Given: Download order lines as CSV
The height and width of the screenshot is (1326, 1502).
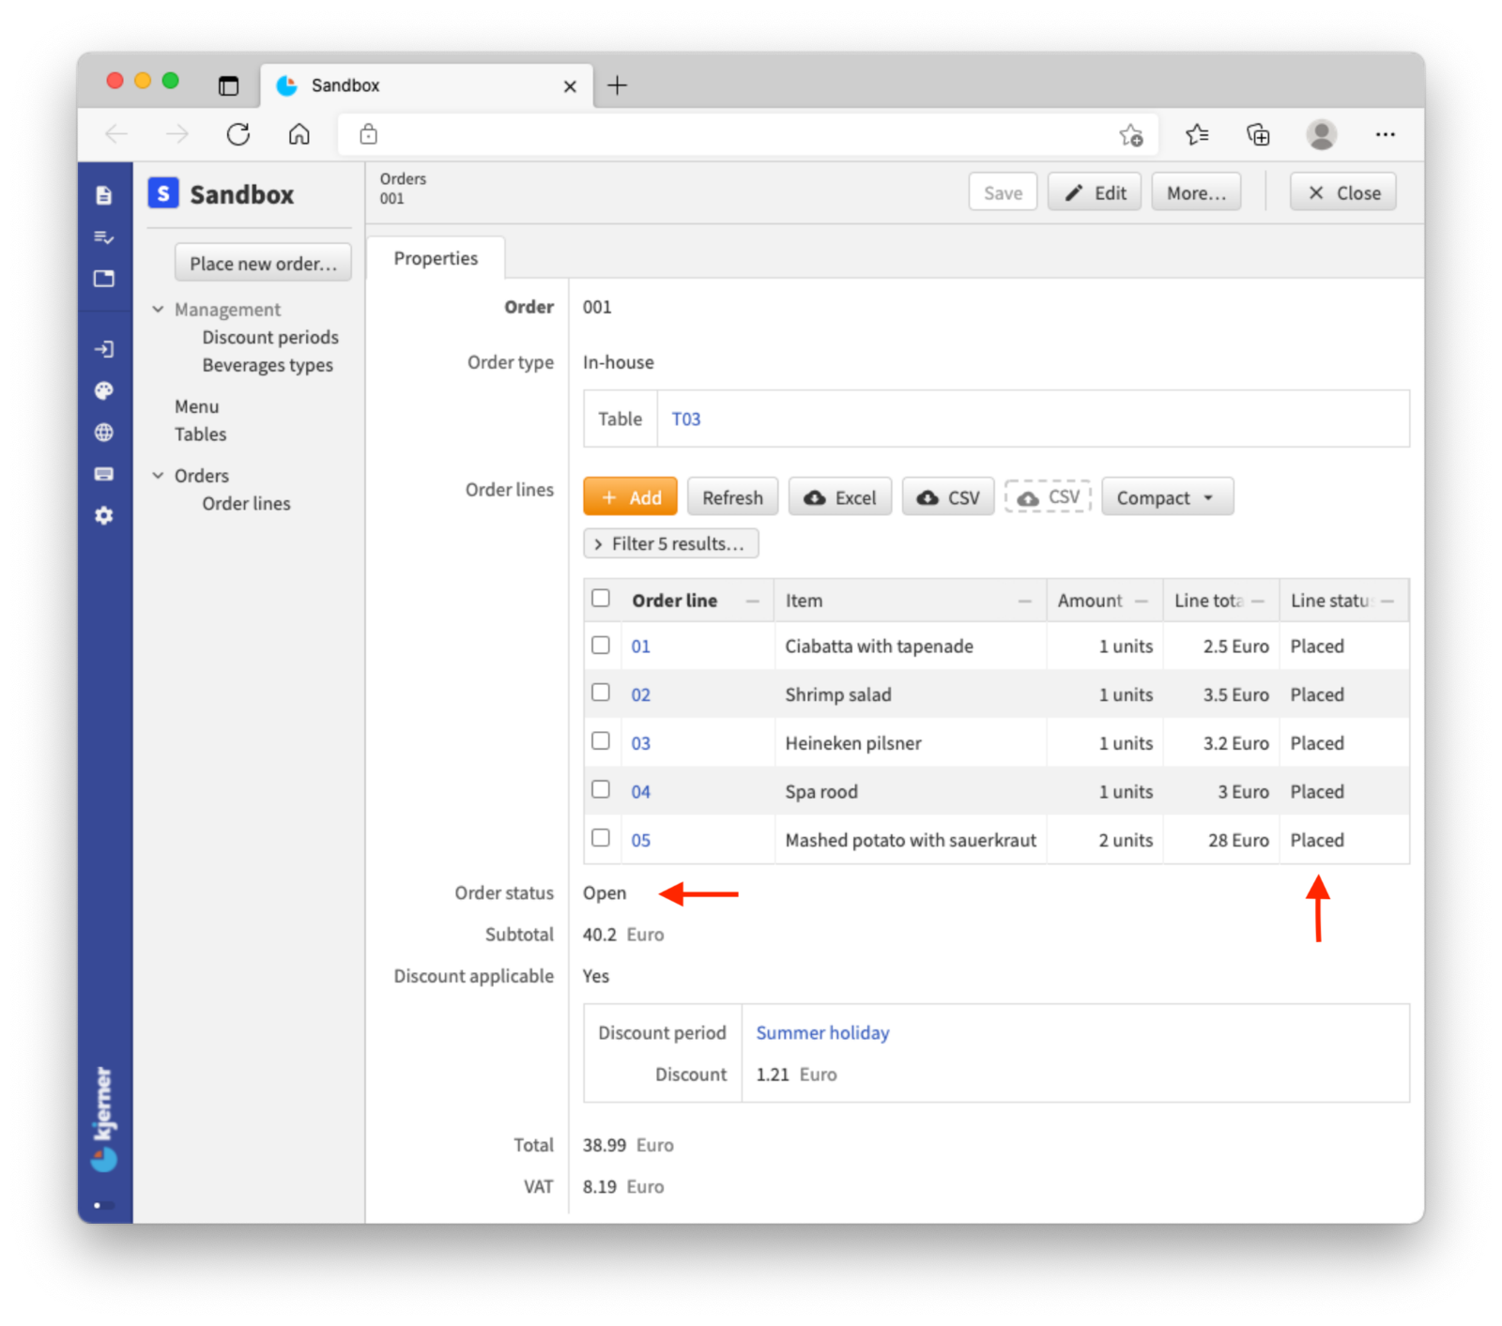Looking at the screenshot, I should (x=948, y=496).
